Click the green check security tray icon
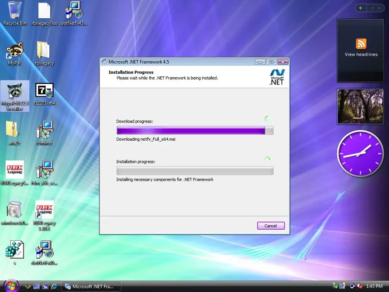This screenshot has width=389, height=292. coord(335,286)
